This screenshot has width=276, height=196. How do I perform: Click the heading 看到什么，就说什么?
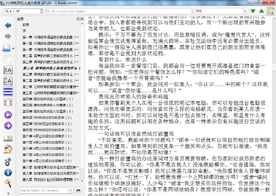[122, 60]
